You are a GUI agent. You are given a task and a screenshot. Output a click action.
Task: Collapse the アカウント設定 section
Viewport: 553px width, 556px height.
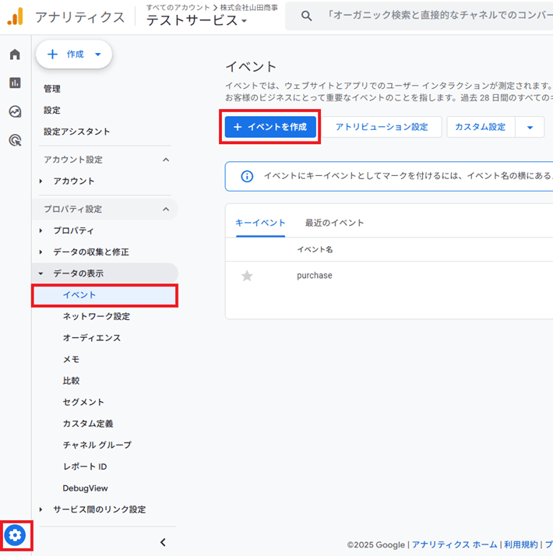point(166,160)
